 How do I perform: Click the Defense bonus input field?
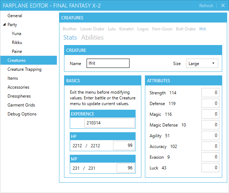(210, 103)
